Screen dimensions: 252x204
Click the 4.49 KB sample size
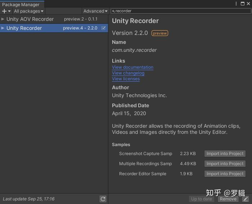188,164
